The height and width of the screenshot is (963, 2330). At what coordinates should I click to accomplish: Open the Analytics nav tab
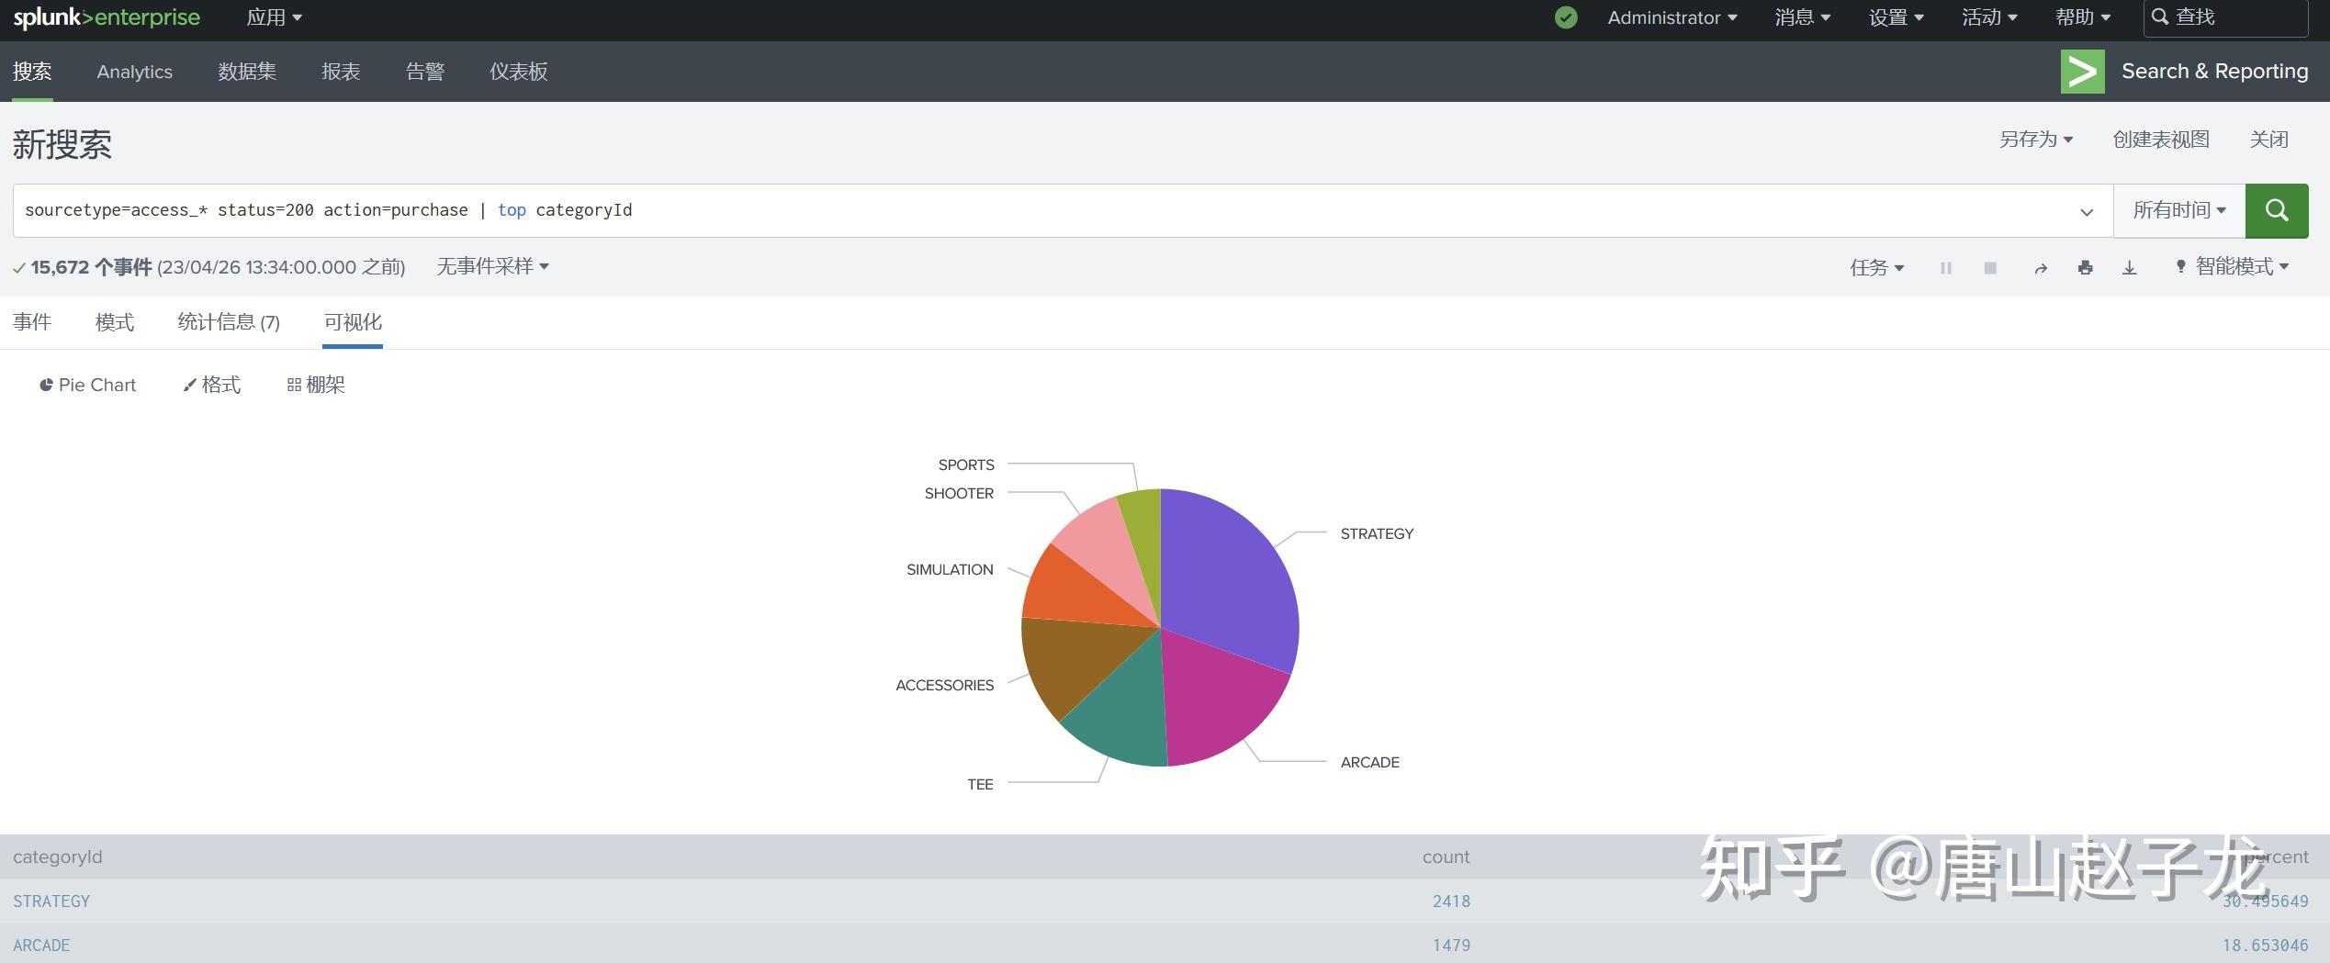(x=135, y=72)
